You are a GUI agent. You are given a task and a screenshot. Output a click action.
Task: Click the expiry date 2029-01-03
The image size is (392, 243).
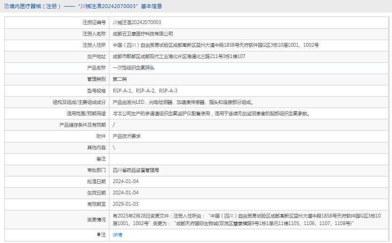point(125,204)
